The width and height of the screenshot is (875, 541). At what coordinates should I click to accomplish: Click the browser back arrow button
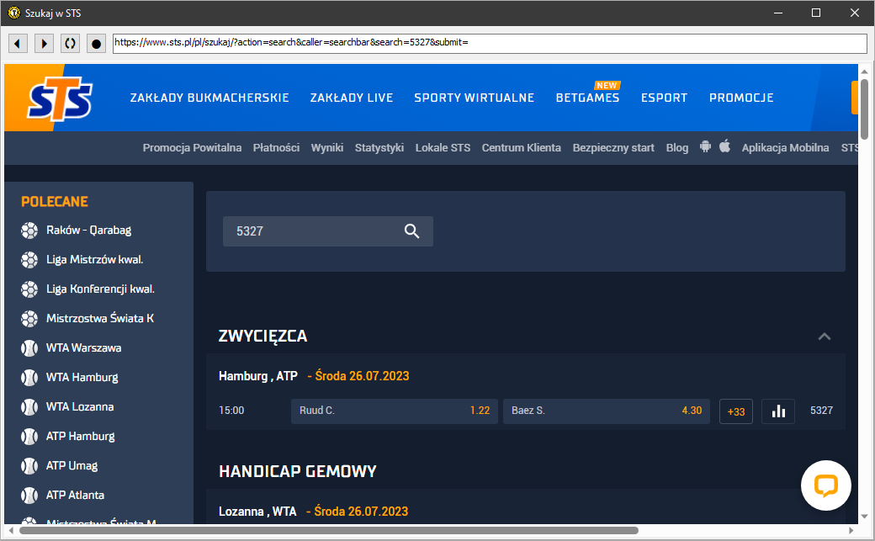point(18,43)
